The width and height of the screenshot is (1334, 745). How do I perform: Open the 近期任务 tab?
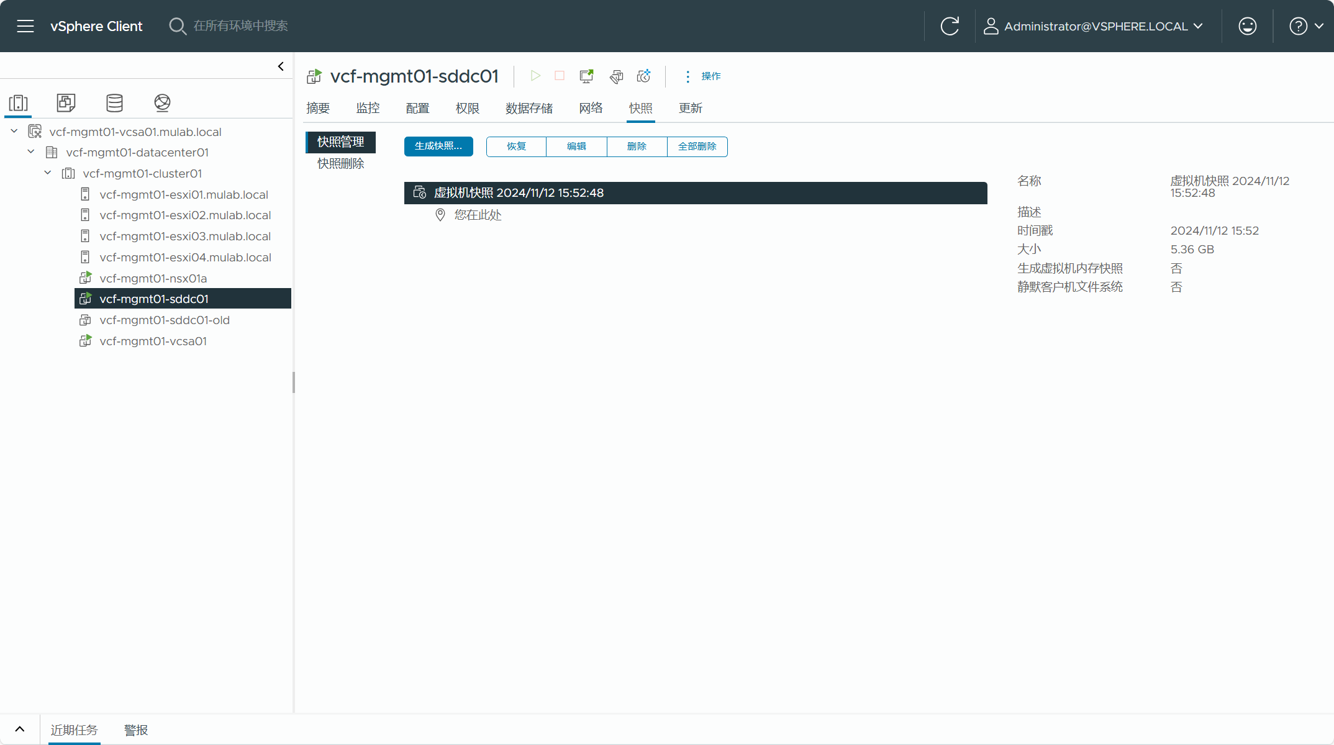(x=75, y=730)
